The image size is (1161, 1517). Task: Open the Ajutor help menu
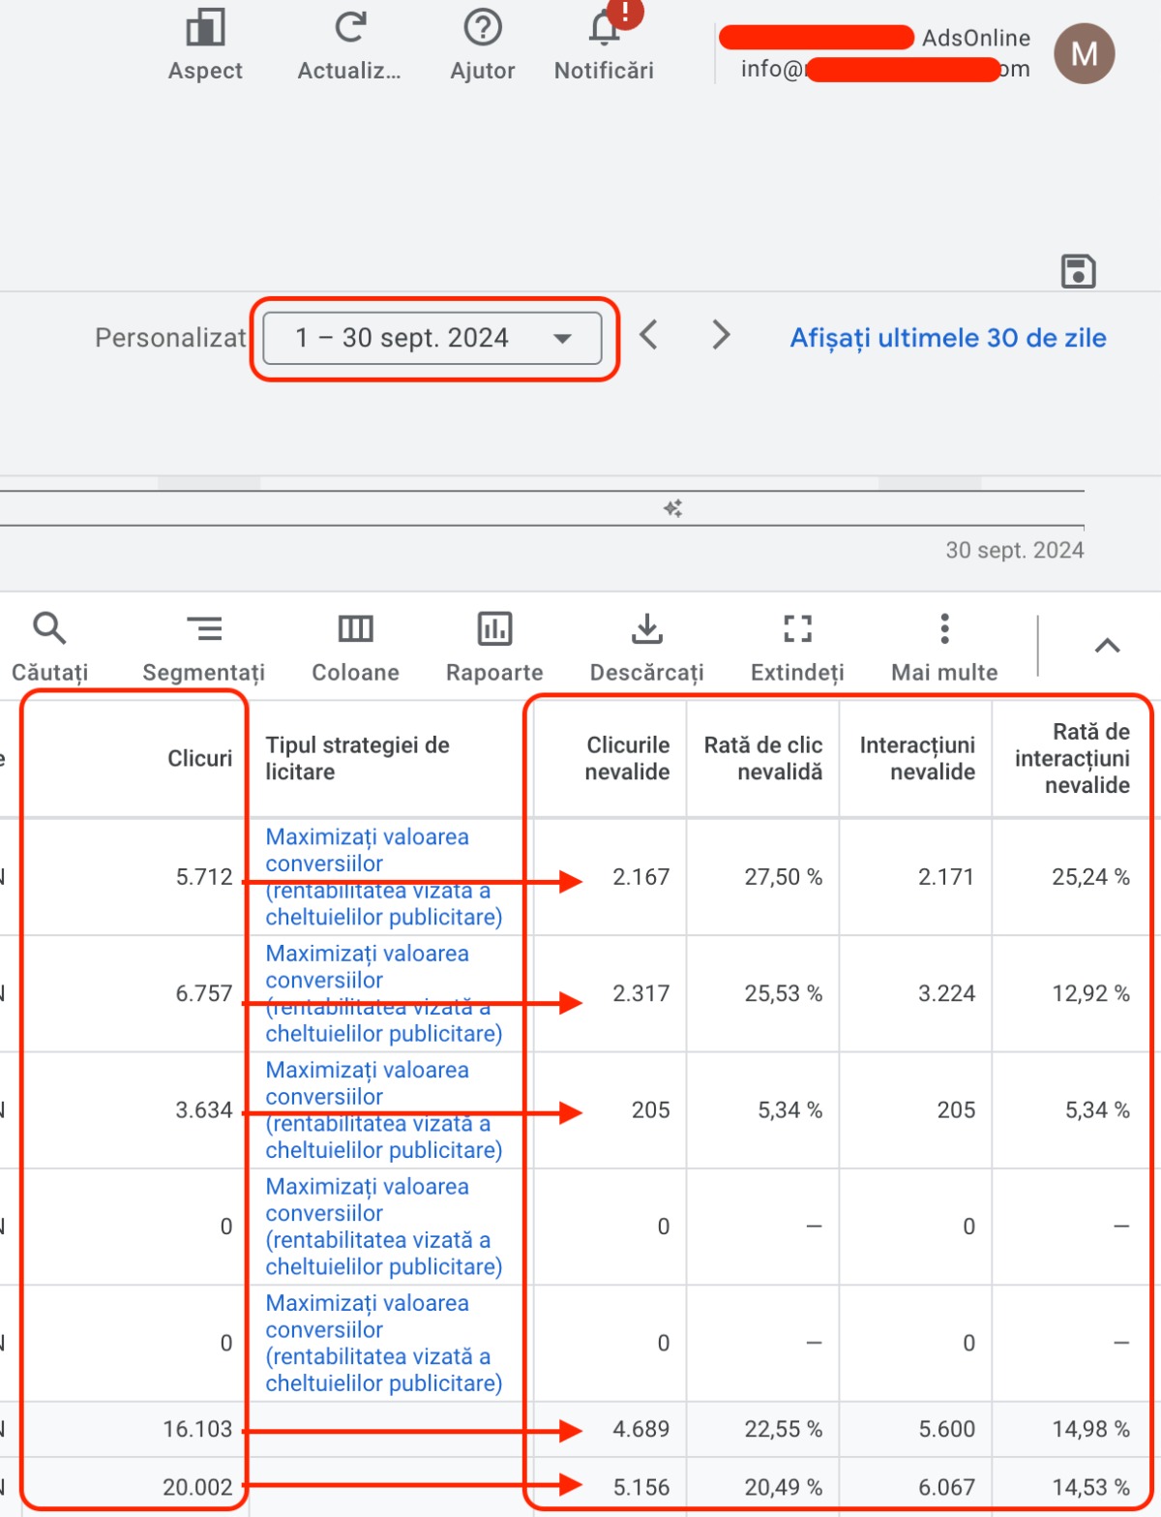[483, 46]
